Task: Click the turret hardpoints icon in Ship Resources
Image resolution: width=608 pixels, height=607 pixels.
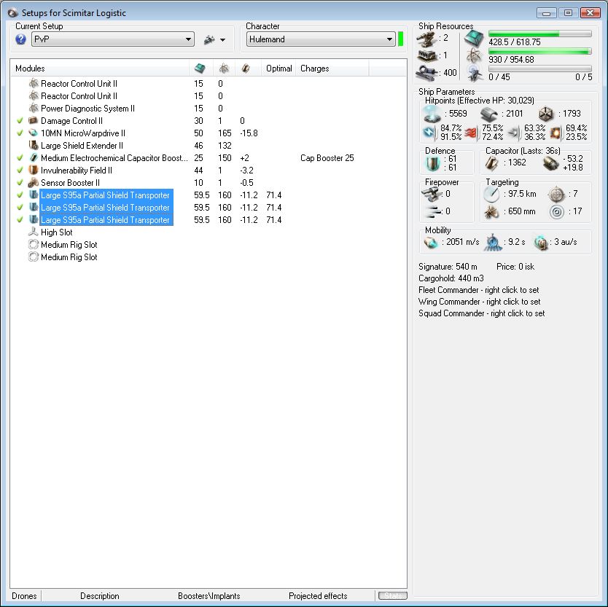Action: (426, 39)
